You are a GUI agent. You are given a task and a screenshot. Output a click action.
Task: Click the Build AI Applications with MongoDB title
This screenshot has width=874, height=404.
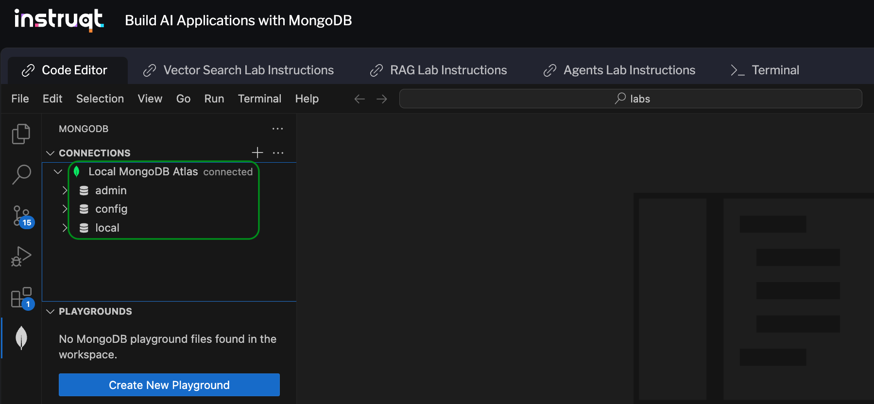239,20
